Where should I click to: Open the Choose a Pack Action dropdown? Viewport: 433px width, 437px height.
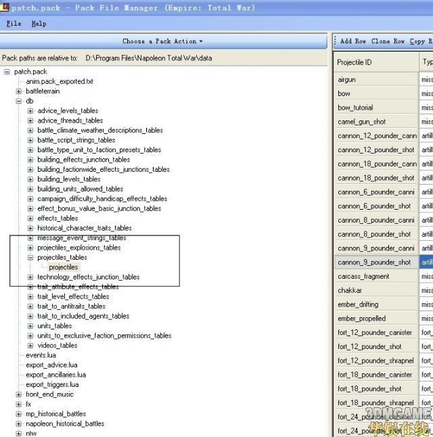coord(162,41)
